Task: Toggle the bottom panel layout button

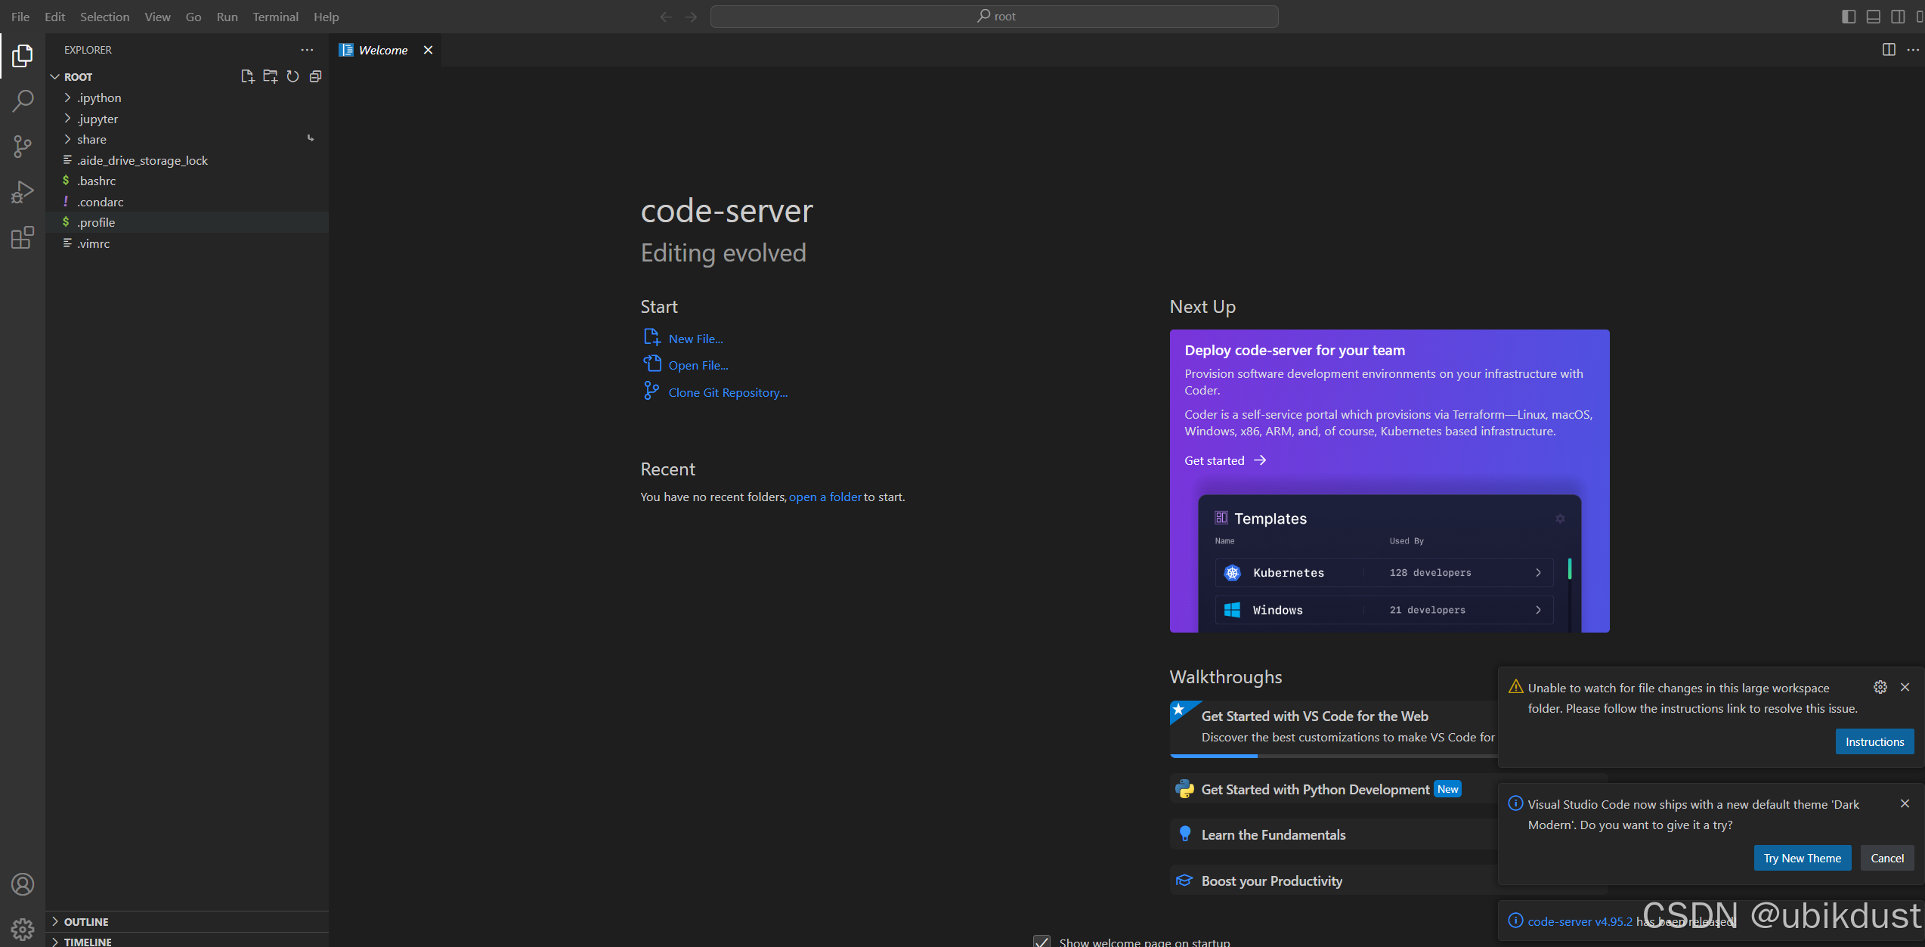Action: [x=1873, y=17]
